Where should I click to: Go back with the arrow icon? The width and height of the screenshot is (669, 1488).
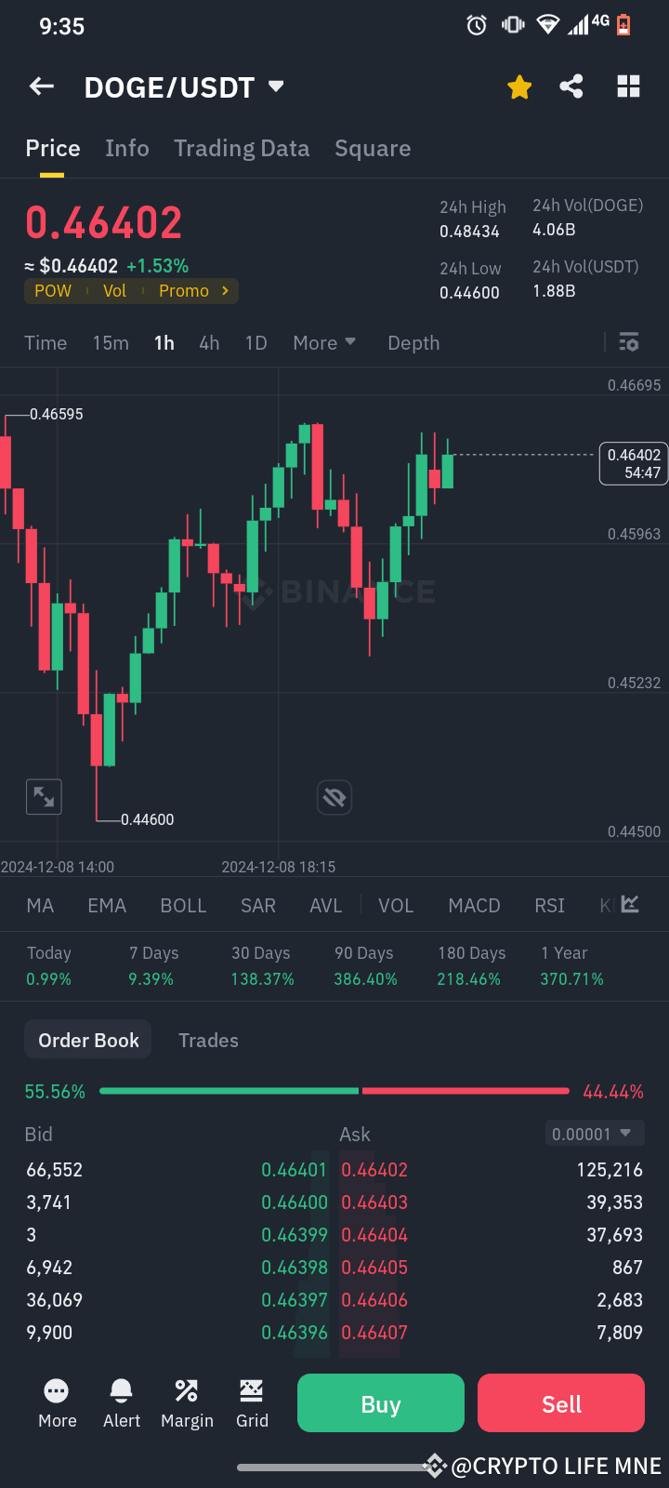(x=41, y=86)
